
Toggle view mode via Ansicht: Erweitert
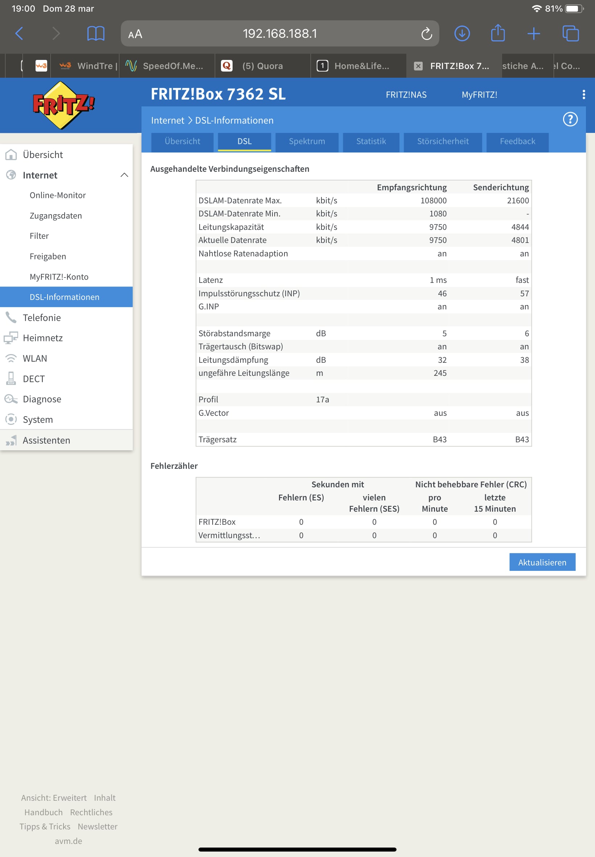(54, 797)
